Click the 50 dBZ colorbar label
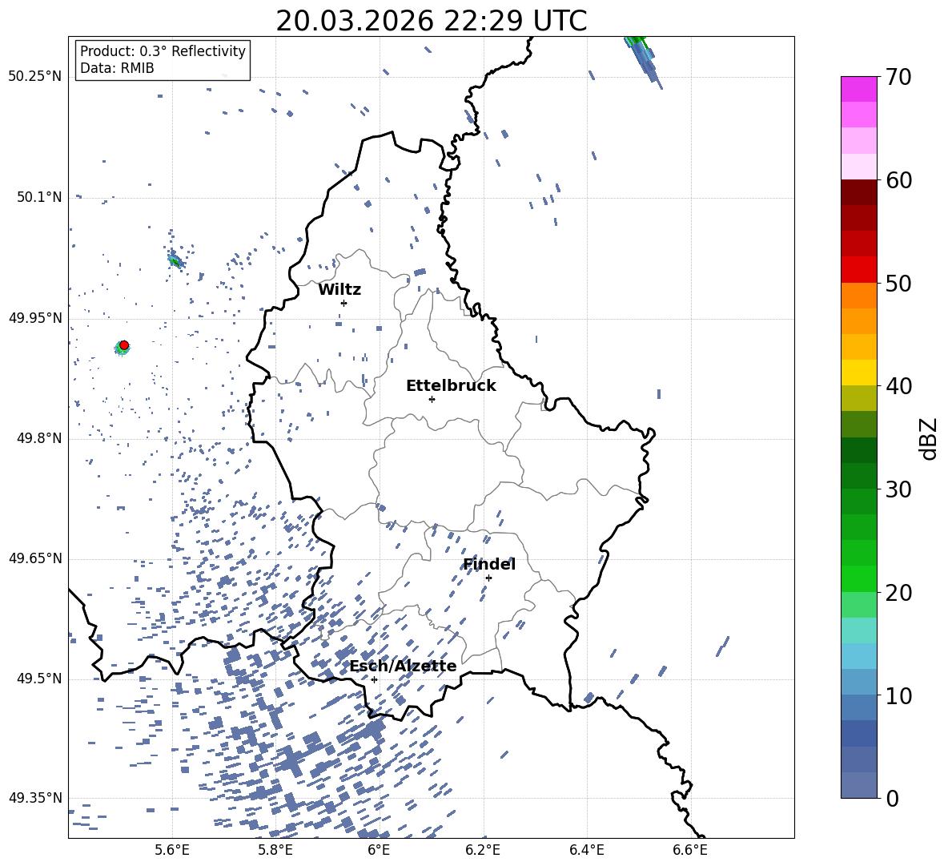Image resolution: width=948 pixels, height=866 pixels. [898, 284]
